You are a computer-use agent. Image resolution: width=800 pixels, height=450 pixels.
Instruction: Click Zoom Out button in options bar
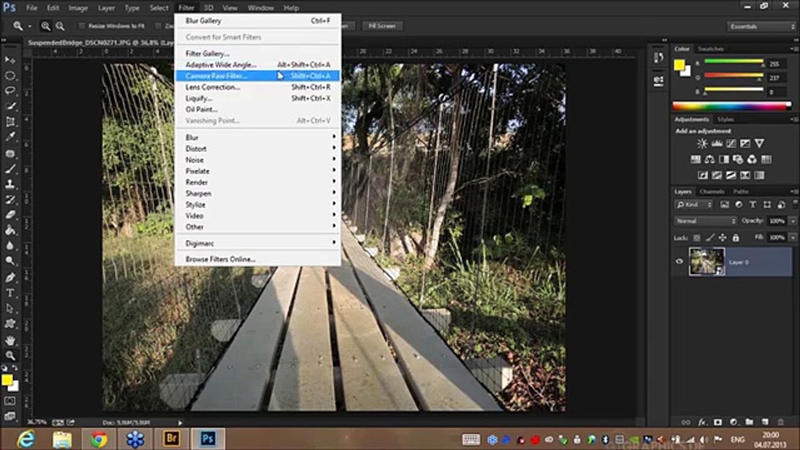(60, 26)
